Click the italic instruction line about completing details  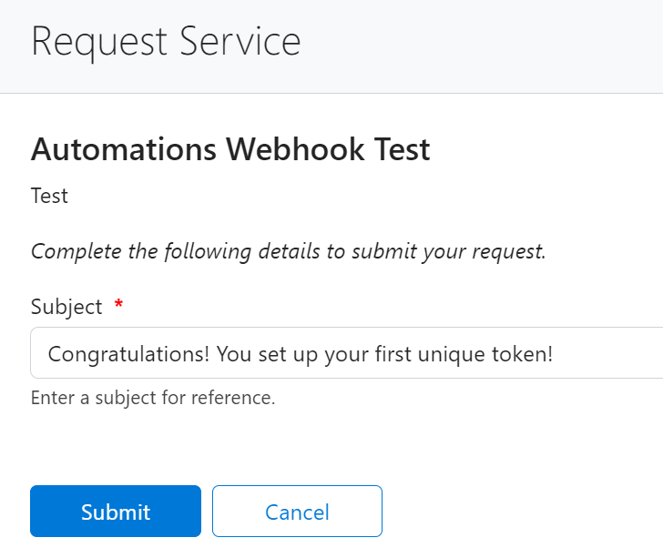(289, 251)
